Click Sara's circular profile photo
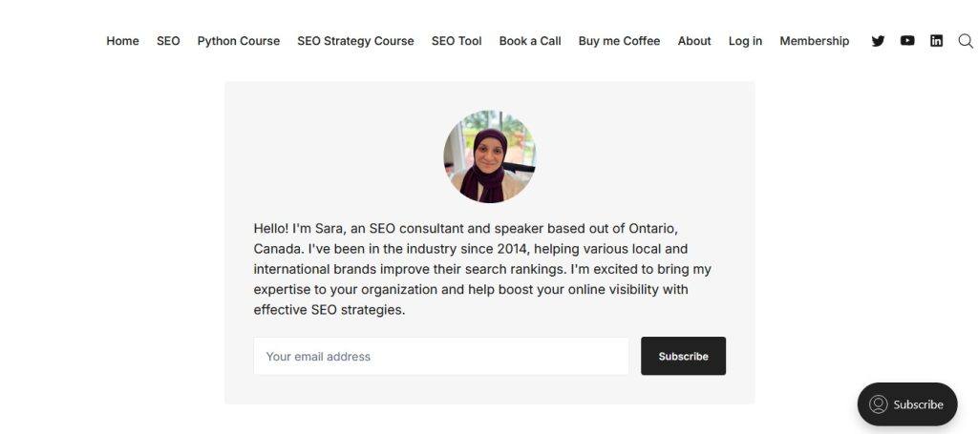978x434 pixels. pyautogui.click(x=489, y=156)
